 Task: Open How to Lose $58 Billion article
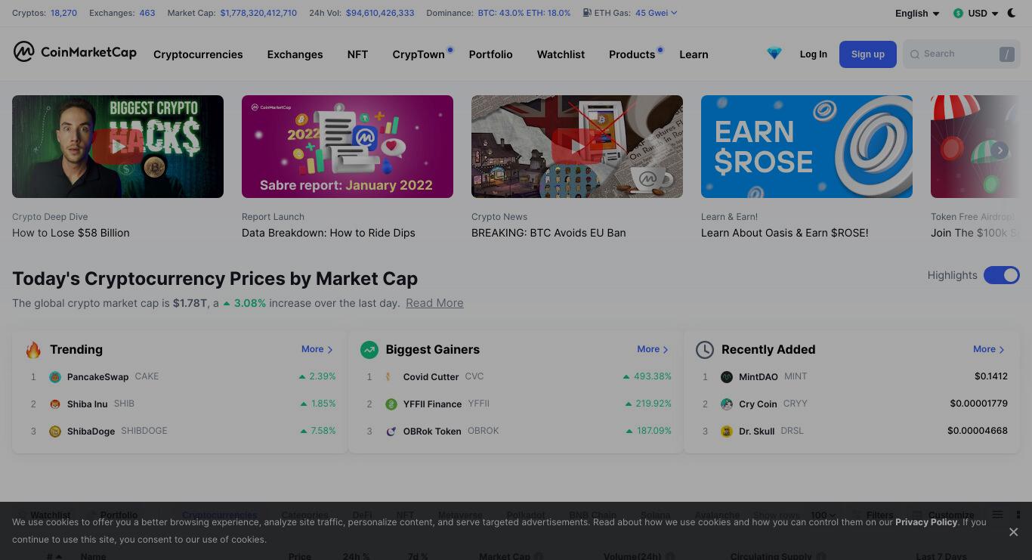[71, 233]
